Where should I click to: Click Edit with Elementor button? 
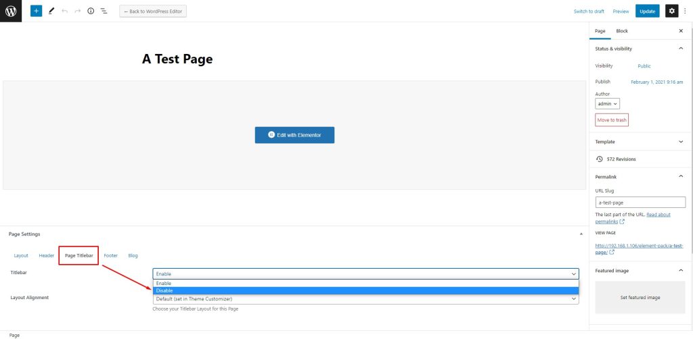[294, 135]
